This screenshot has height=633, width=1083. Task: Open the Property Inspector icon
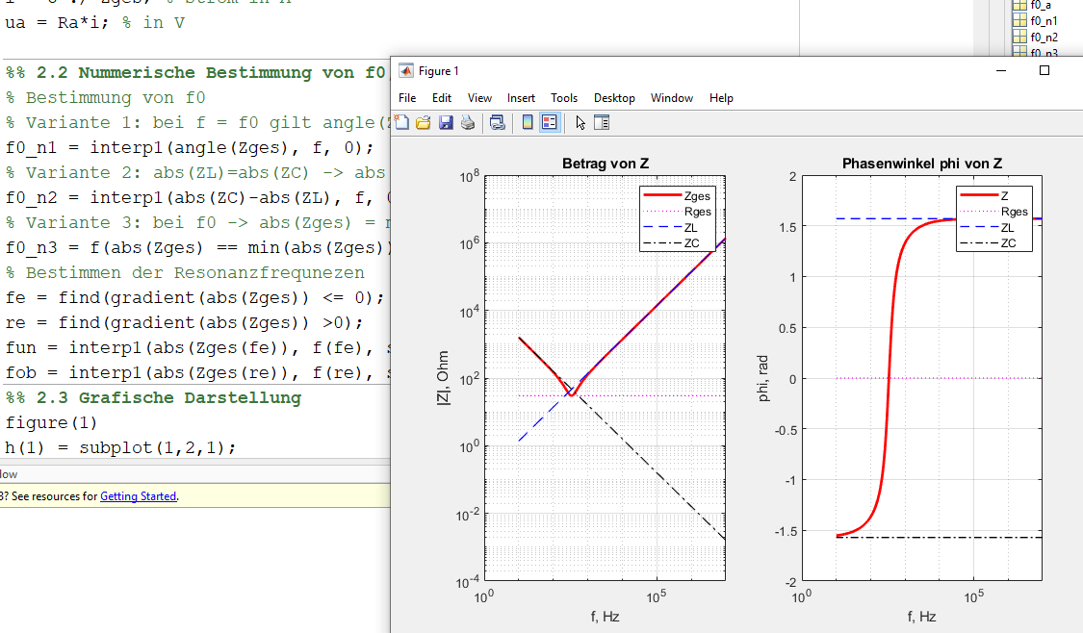[602, 122]
